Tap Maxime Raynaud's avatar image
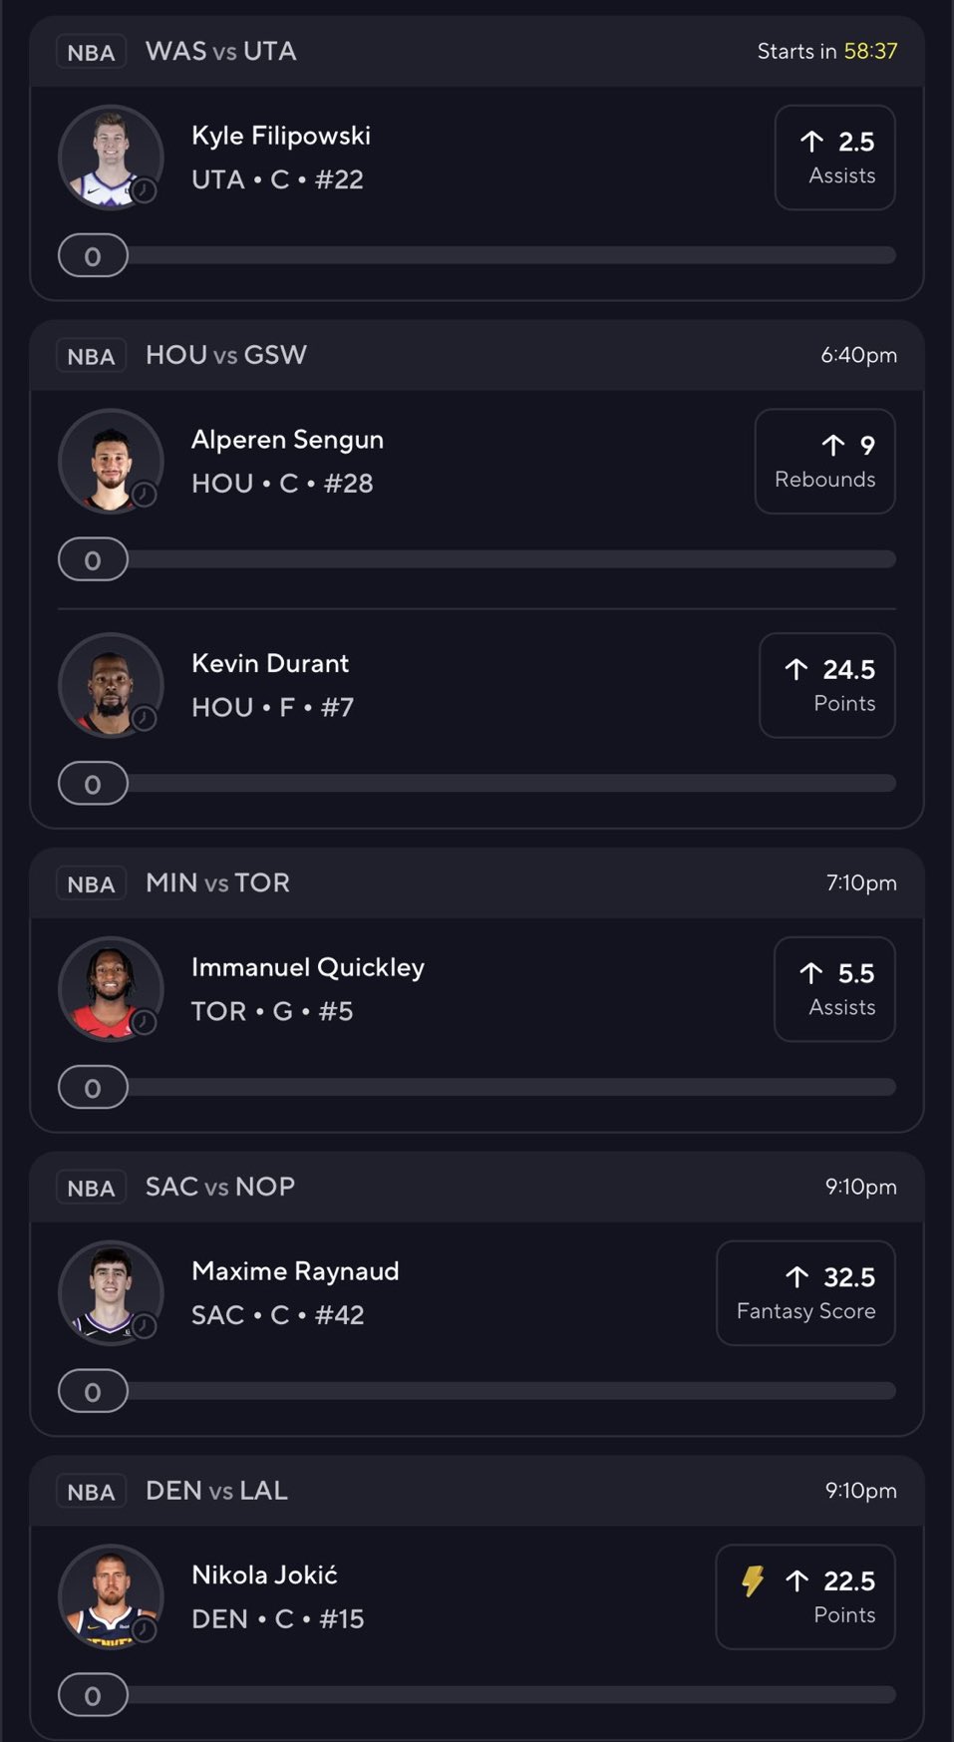Viewport: 954px width, 1742px height. pyautogui.click(x=110, y=1292)
